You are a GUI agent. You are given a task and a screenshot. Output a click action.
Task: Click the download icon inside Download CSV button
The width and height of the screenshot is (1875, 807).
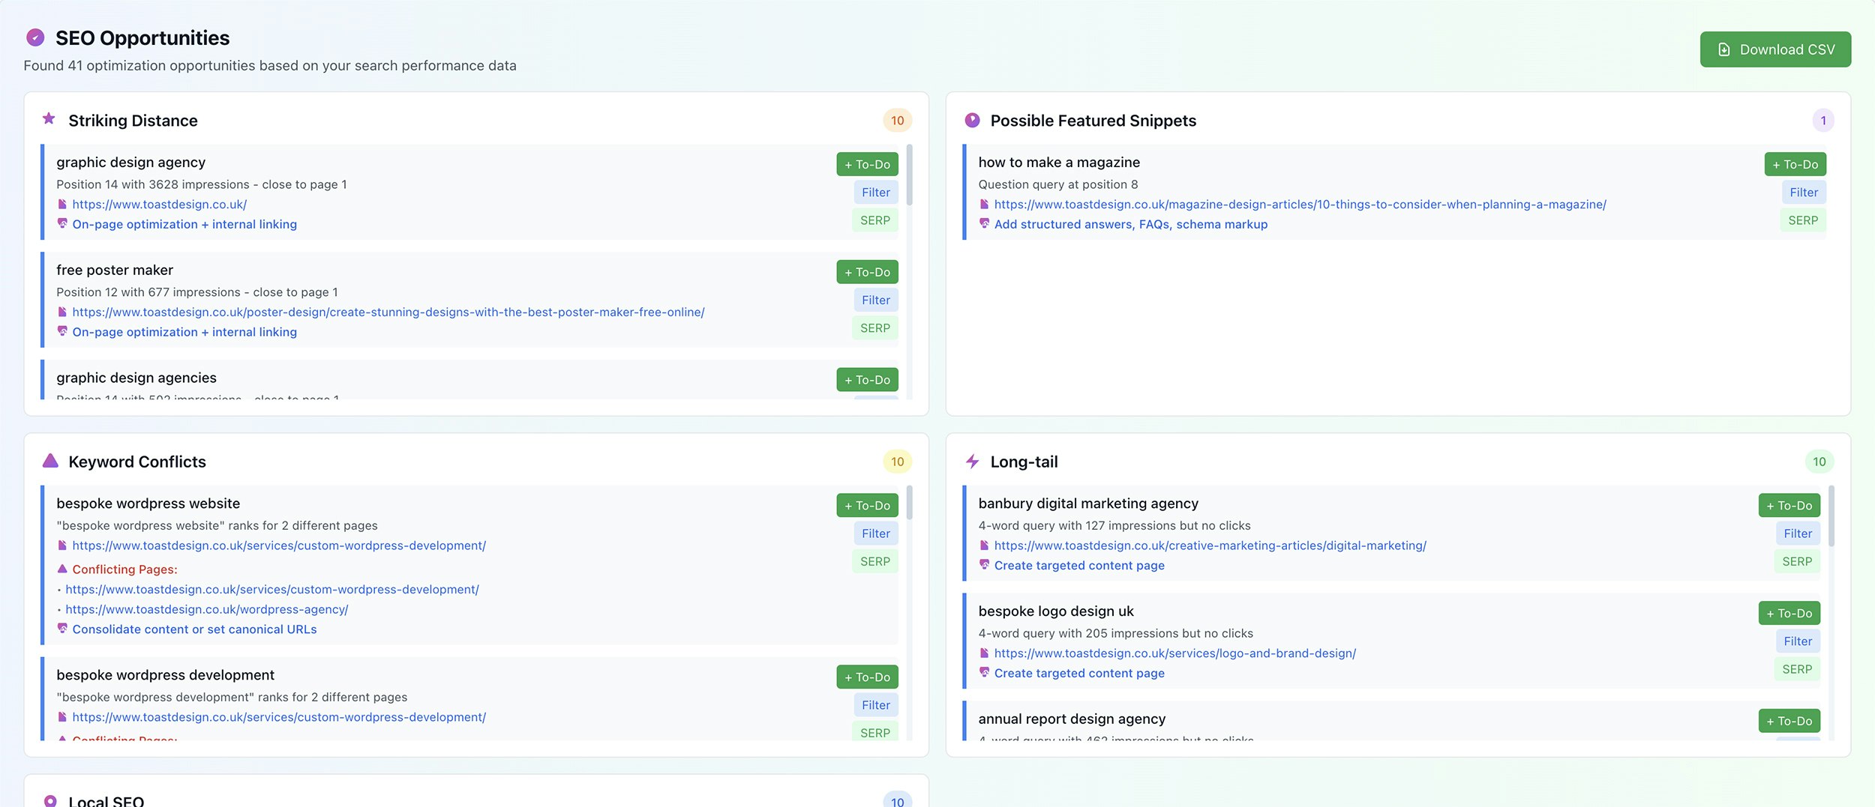click(1723, 49)
